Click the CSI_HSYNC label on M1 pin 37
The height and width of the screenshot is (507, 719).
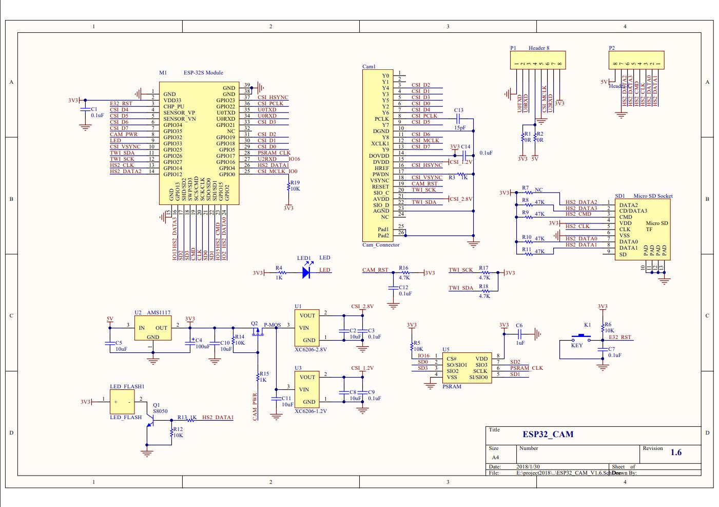[273, 97]
